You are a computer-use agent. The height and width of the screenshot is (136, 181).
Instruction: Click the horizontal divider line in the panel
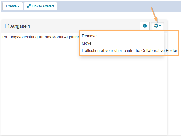(84, 121)
